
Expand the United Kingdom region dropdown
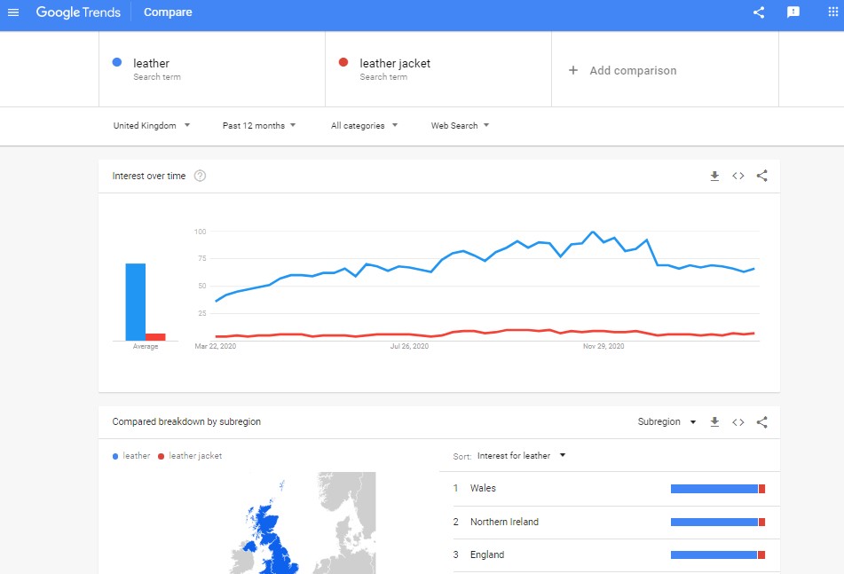152,126
